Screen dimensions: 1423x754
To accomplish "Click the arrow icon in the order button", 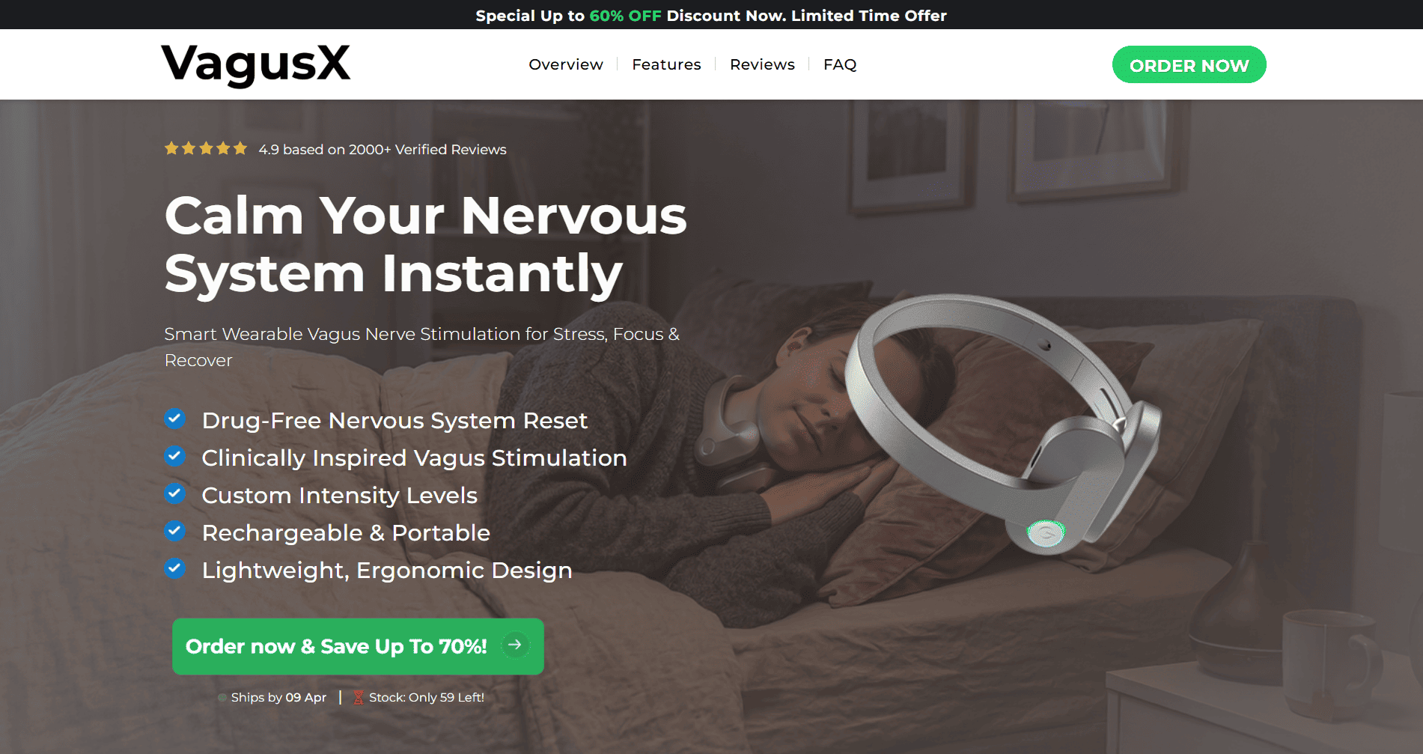I will tap(515, 645).
